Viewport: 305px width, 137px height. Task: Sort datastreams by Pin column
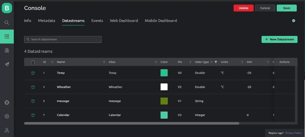pyautogui.click(x=190, y=62)
